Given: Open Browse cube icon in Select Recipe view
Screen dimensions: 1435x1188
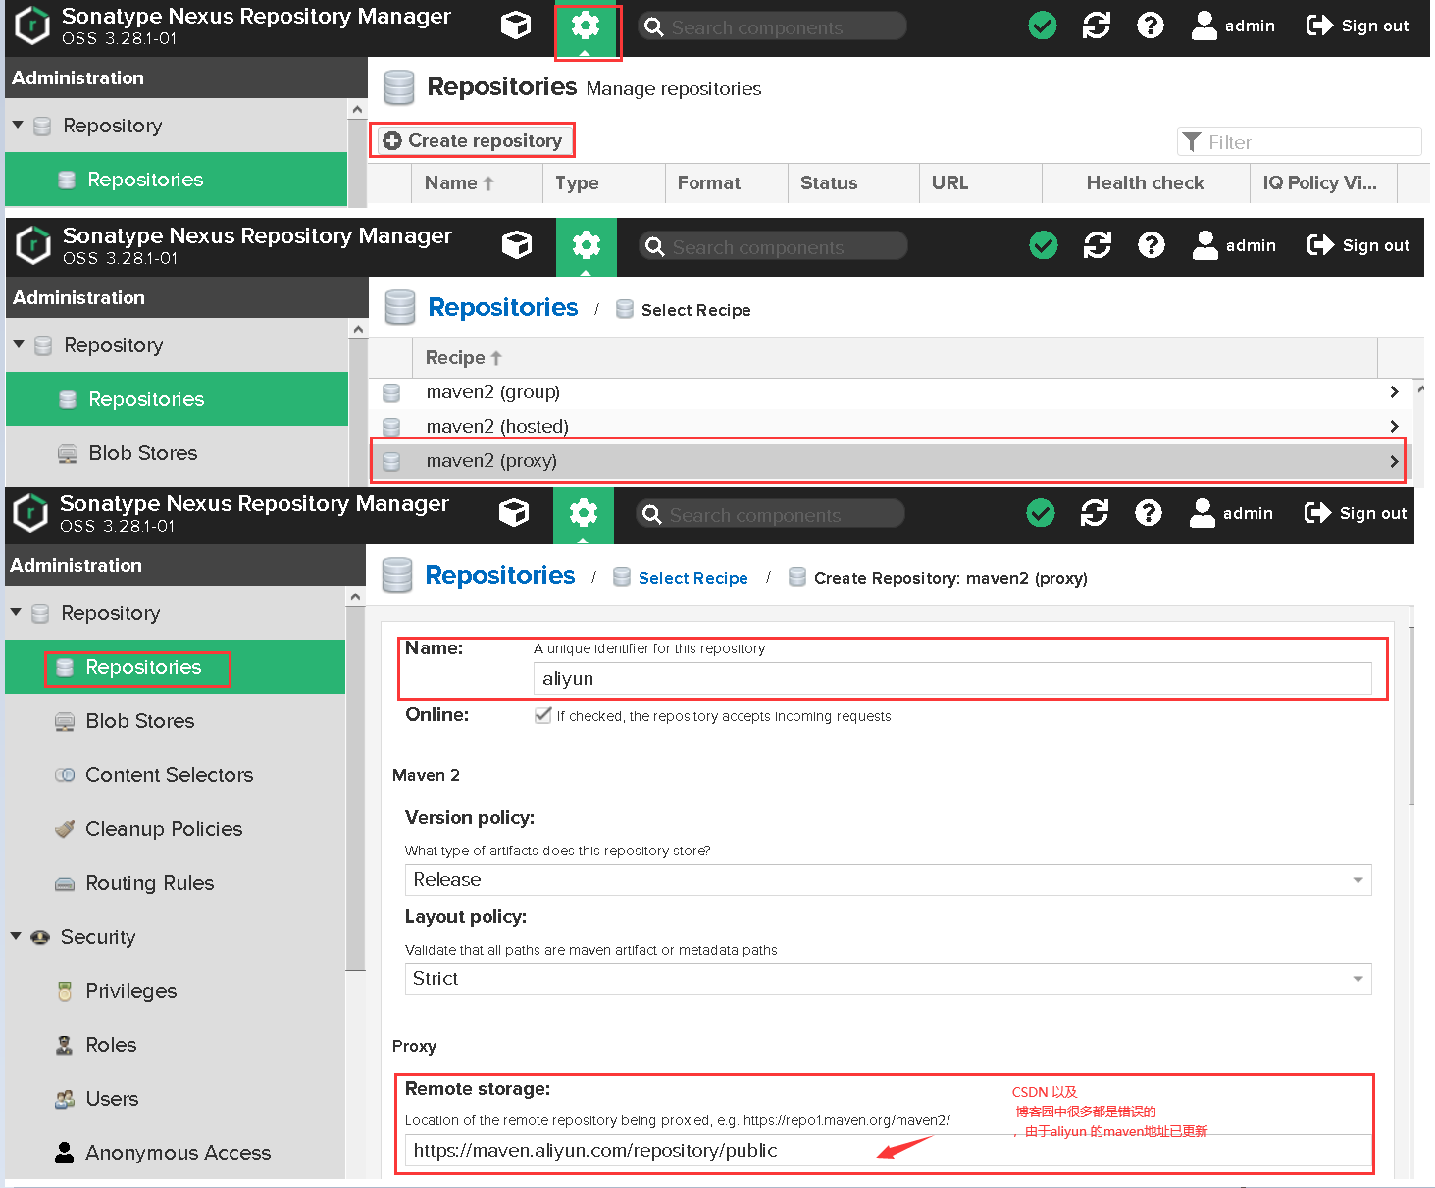Looking at the screenshot, I should click(x=517, y=245).
